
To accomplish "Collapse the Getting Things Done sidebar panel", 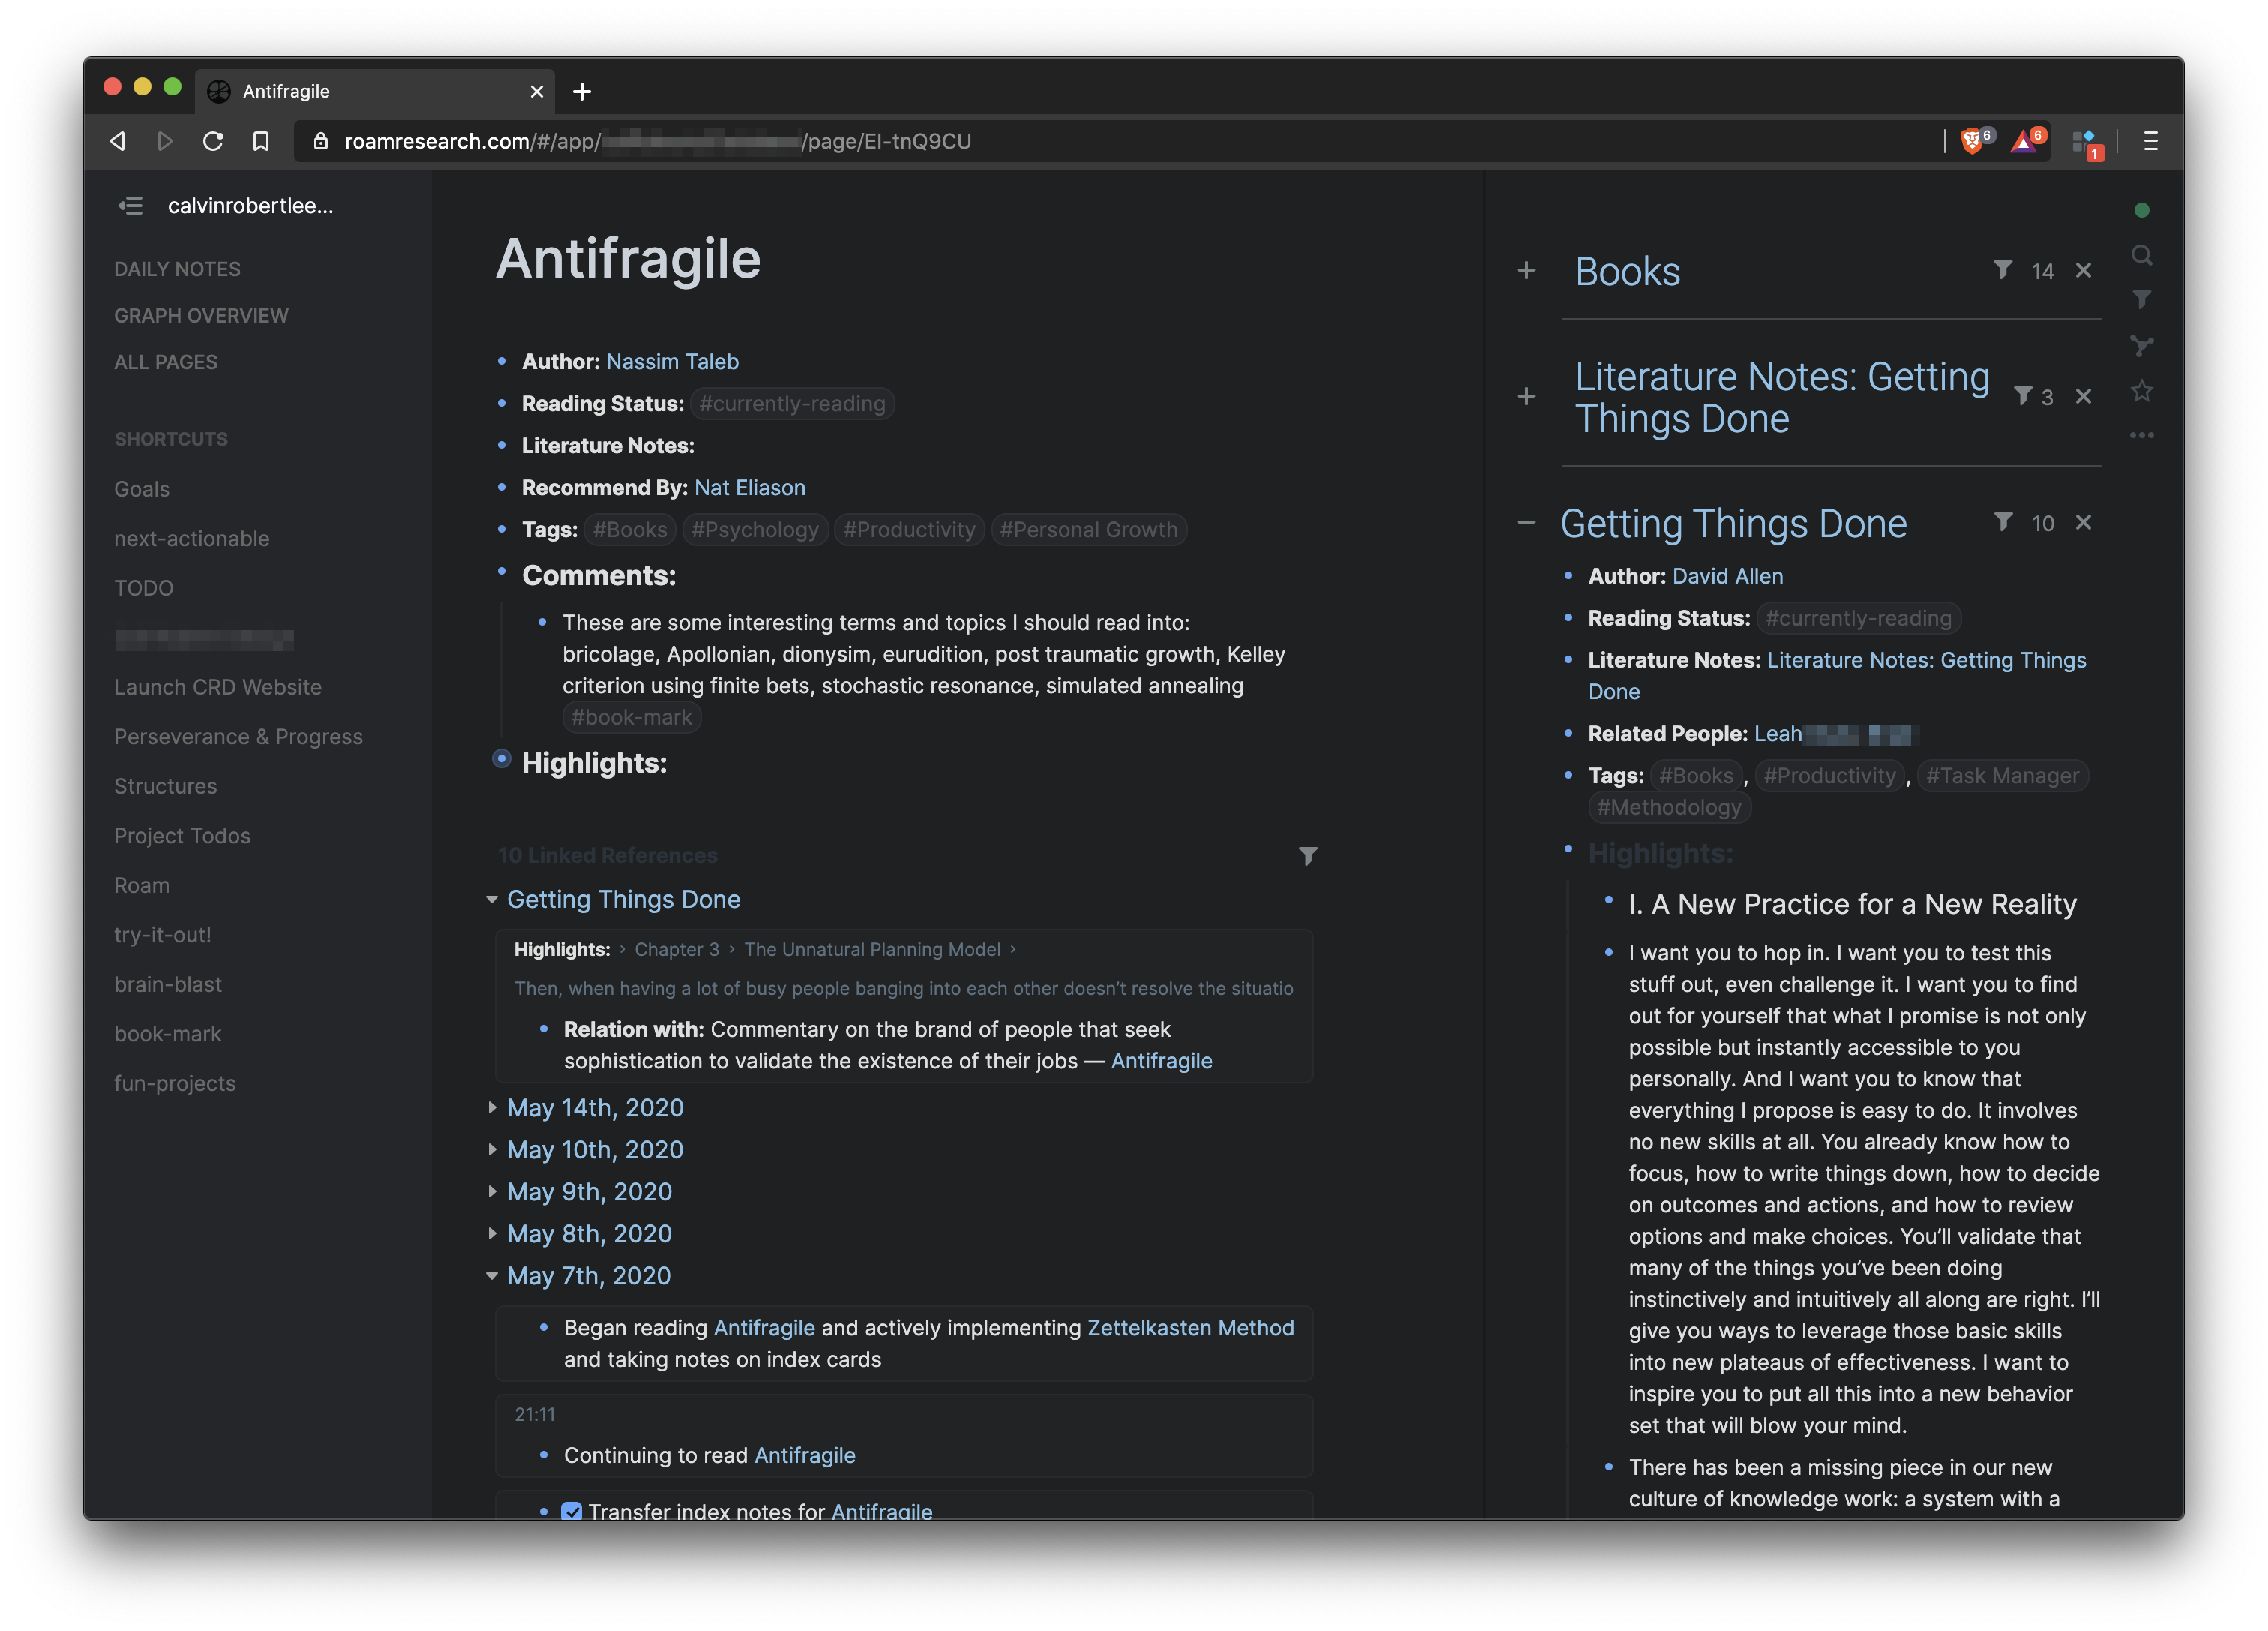I will [x=1526, y=522].
